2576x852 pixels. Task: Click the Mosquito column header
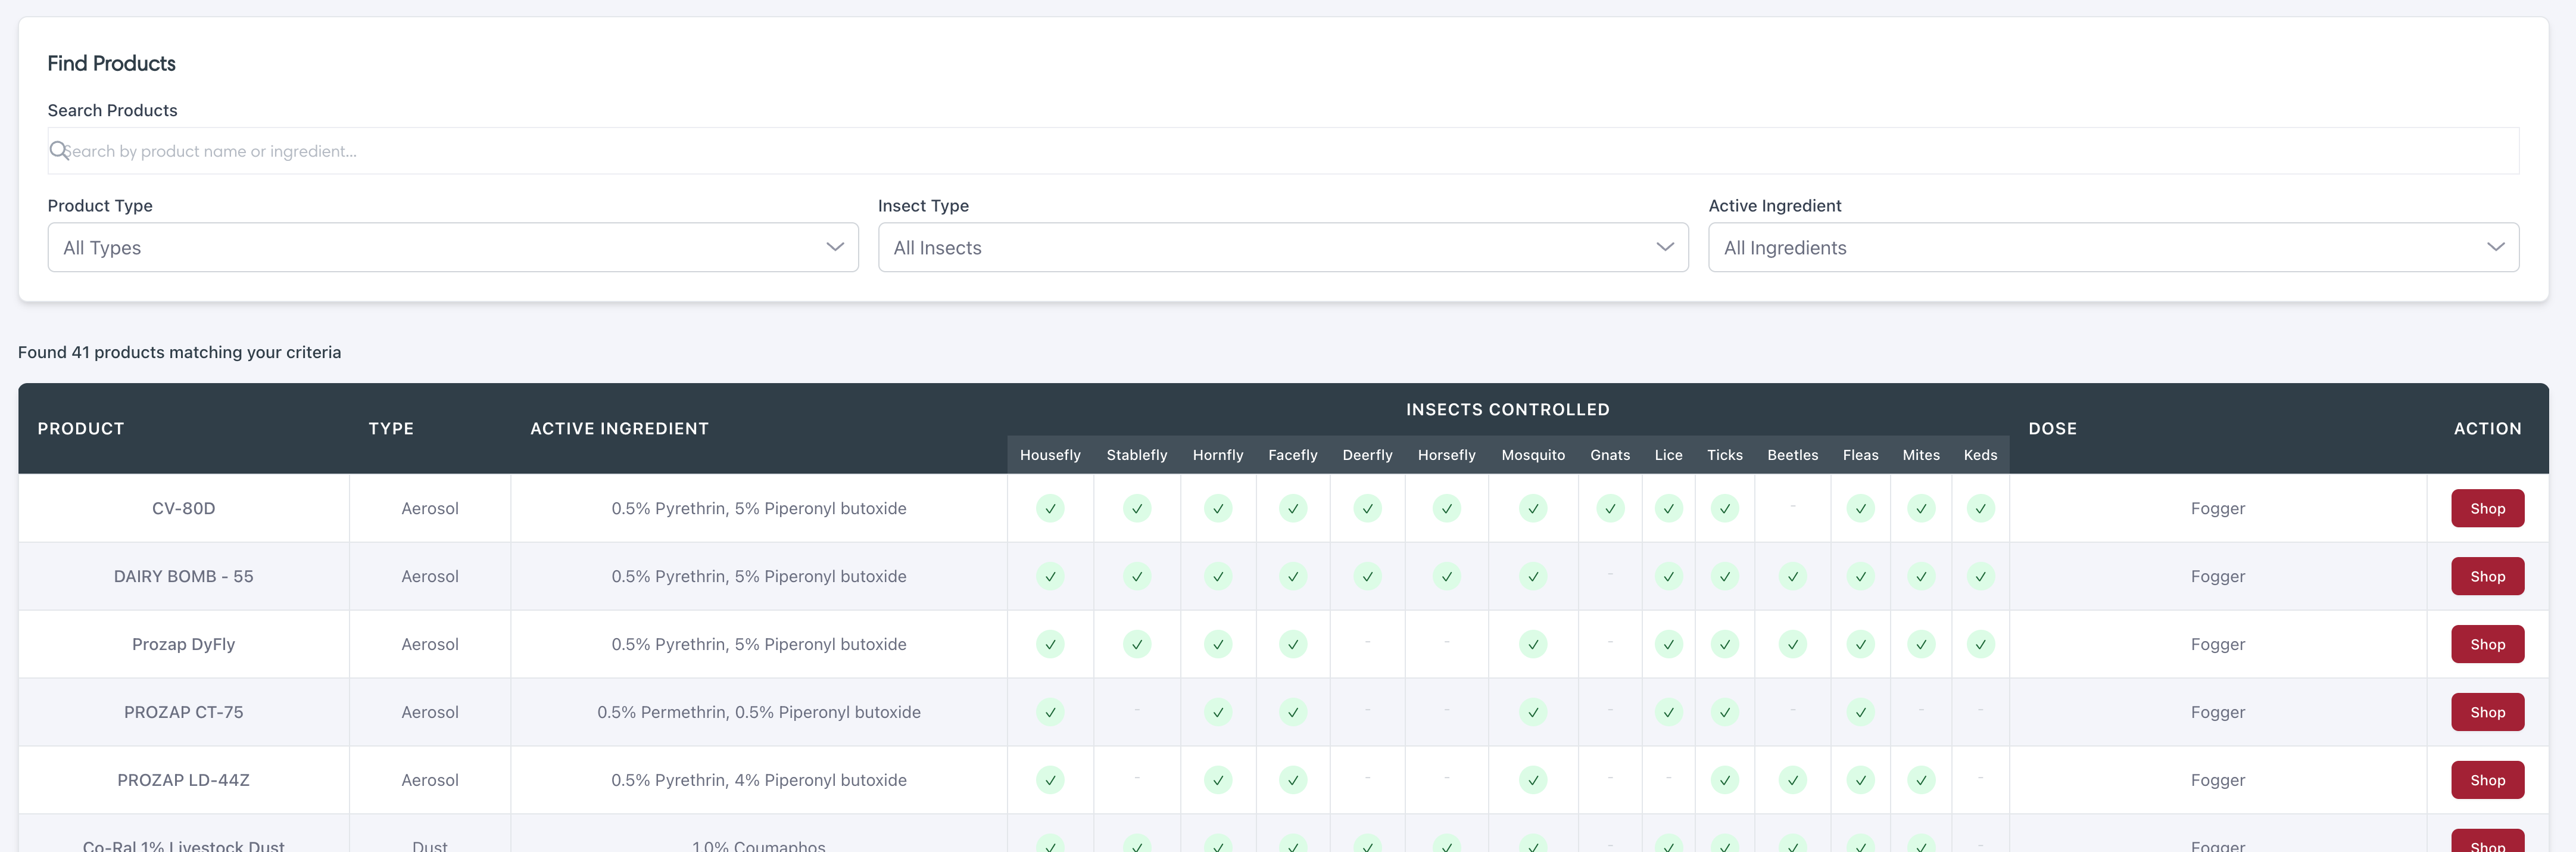[1532, 455]
